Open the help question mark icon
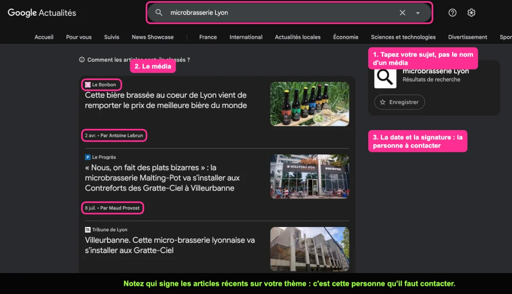Viewport: 512px width, 294px height. click(x=453, y=13)
